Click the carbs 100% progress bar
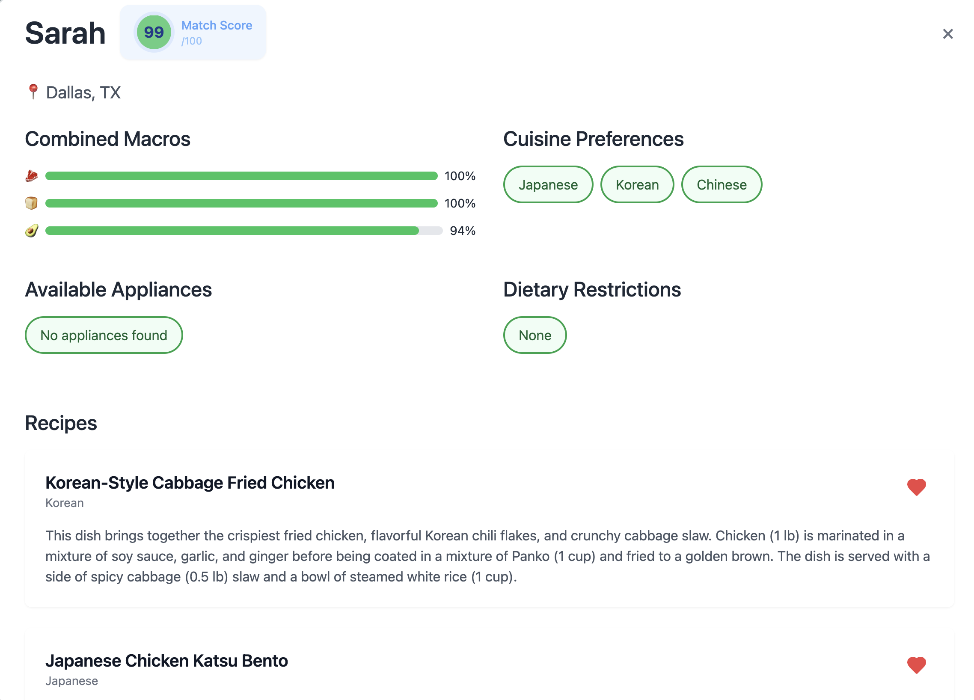974x700 pixels. tap(241, 203)
